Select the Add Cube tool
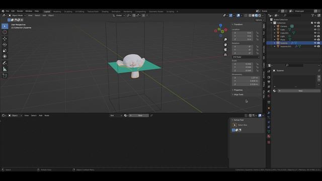Image resolution: width=322 pixels, height=181 pixels. tap(5, 75)
